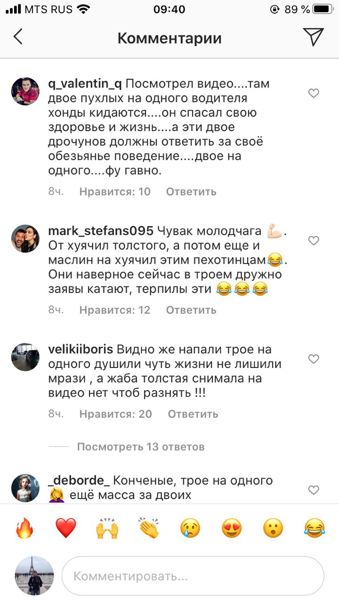
Task: Like _deborde_'s comment with heart
Action: (314, 490)
